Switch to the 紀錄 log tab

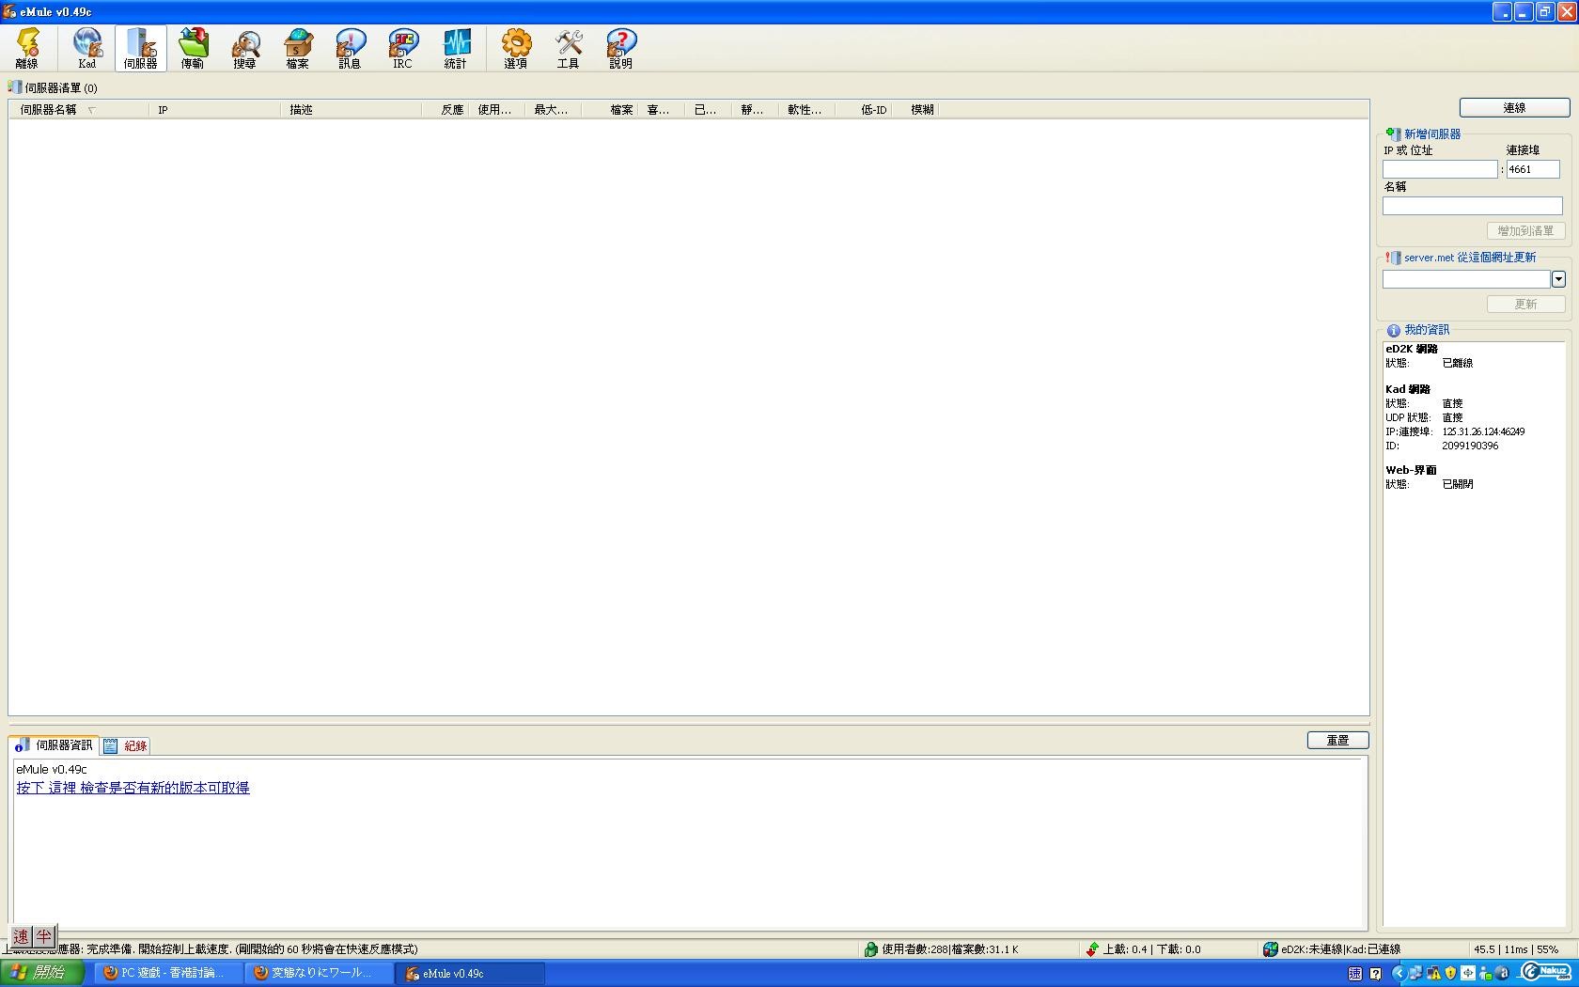tap(125, 745)
